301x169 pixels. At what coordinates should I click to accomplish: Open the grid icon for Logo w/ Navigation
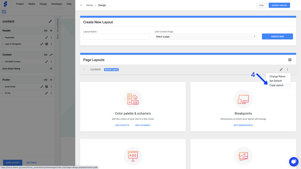pos(46,44)
